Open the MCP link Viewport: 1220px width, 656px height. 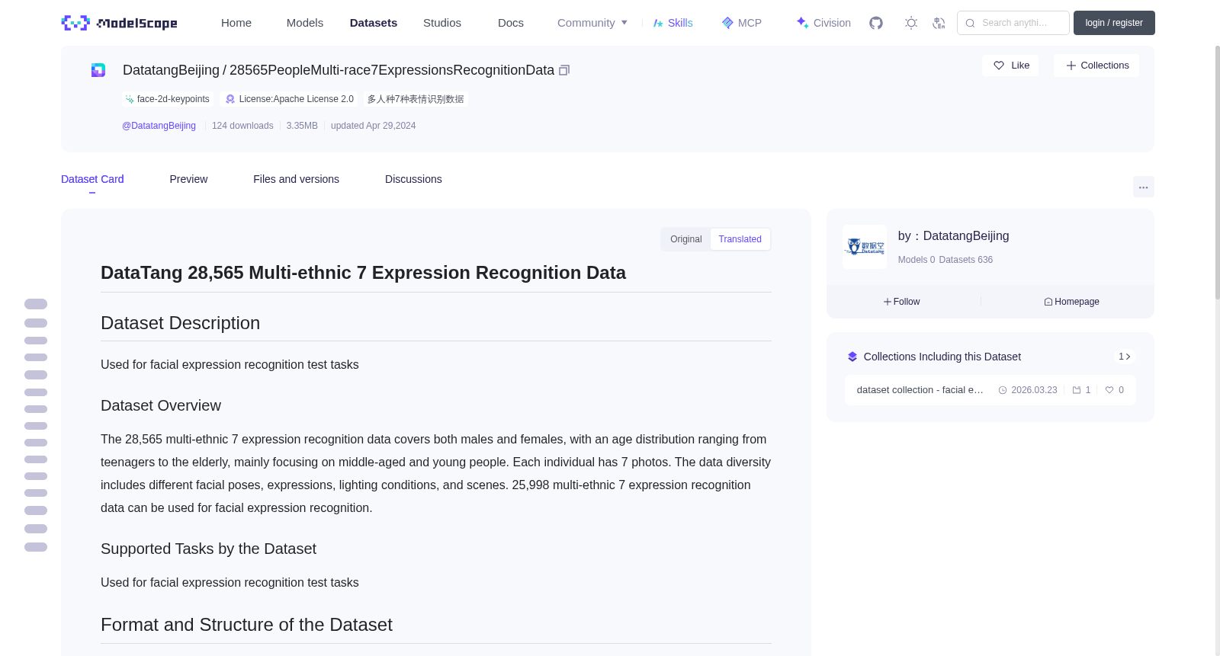pyautogui.click(x=742, y=23)
